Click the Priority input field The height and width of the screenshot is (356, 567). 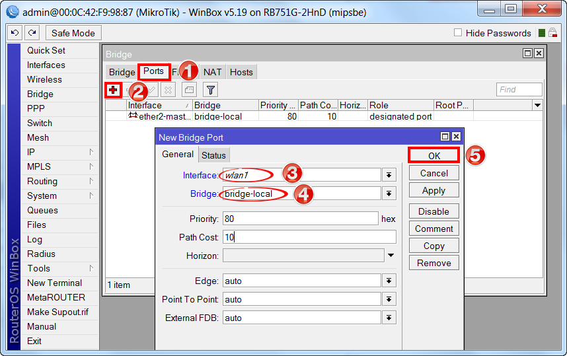[300, 219]
